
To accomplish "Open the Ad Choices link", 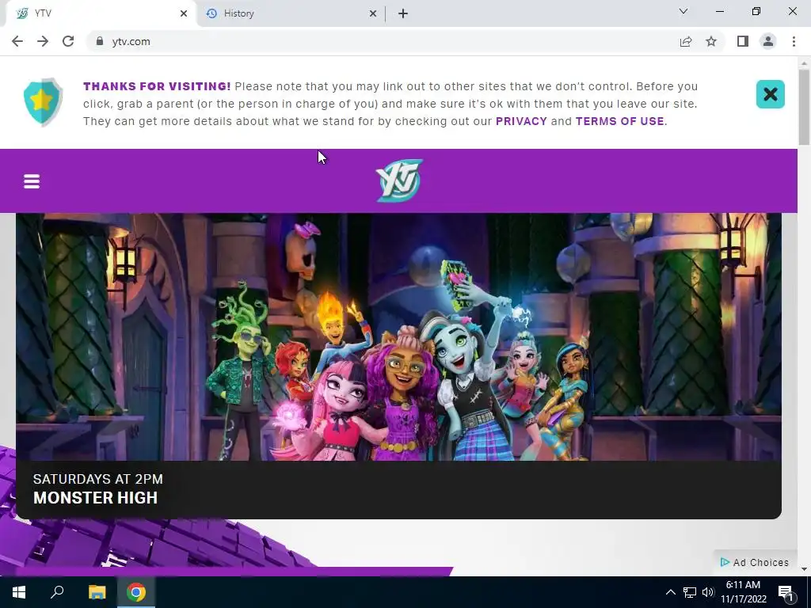I will [x=755, y=563].
